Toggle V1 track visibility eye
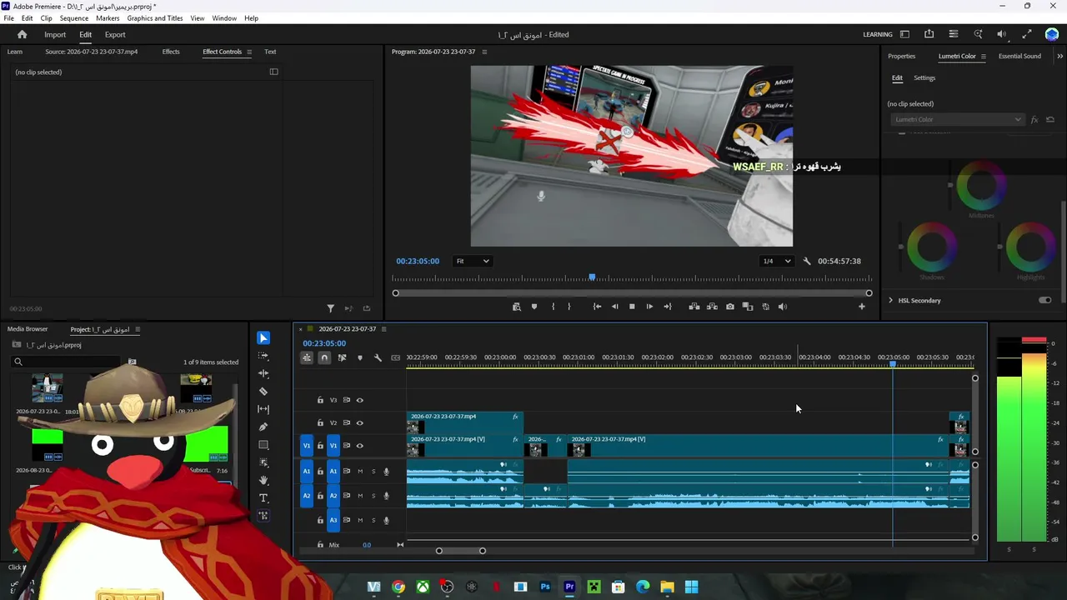The height and width of the screenshot is (600, 1067). pos(360,446)
